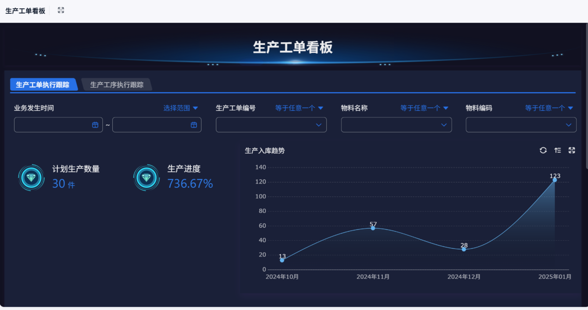Click the start date input field
588x310 pixels.
[58, 125]
